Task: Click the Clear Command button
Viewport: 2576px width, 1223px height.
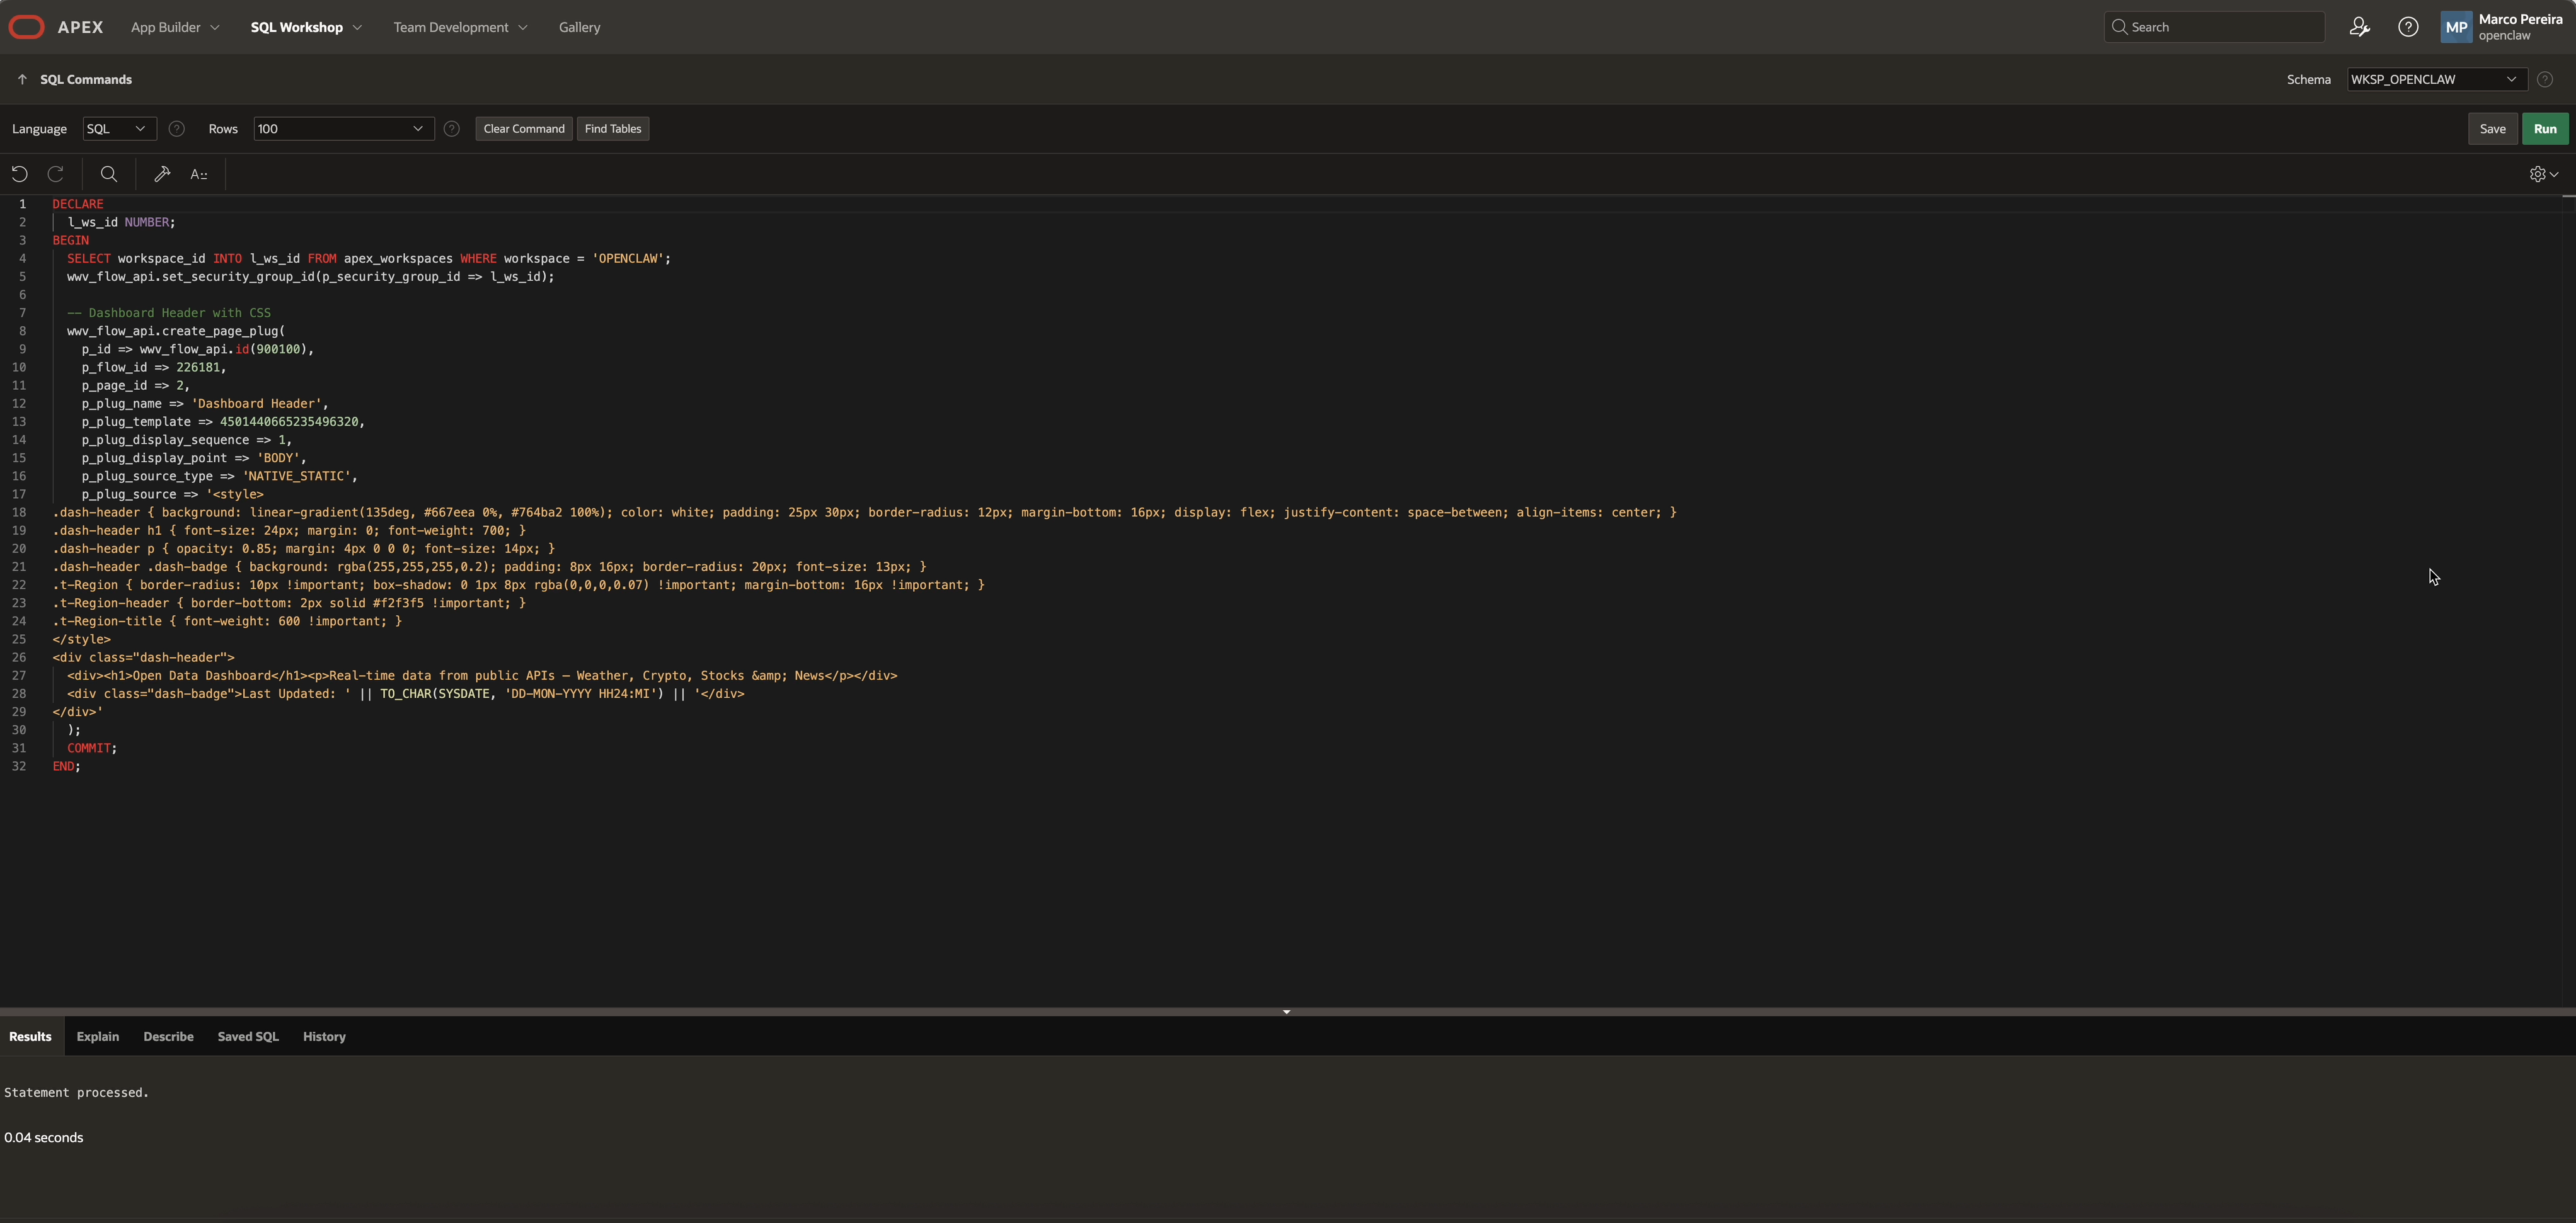Action: [524, 129]
